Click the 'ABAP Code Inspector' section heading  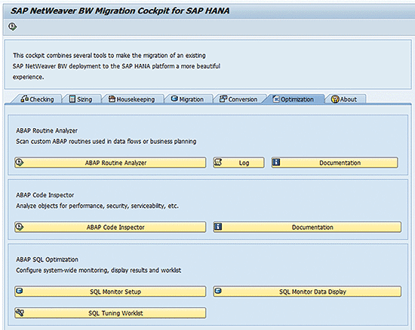pyautogui.click(x=45, y=195)
